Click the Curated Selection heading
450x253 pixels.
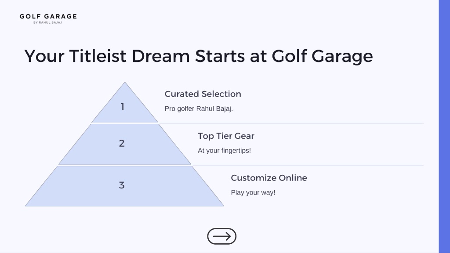(203, 94)
